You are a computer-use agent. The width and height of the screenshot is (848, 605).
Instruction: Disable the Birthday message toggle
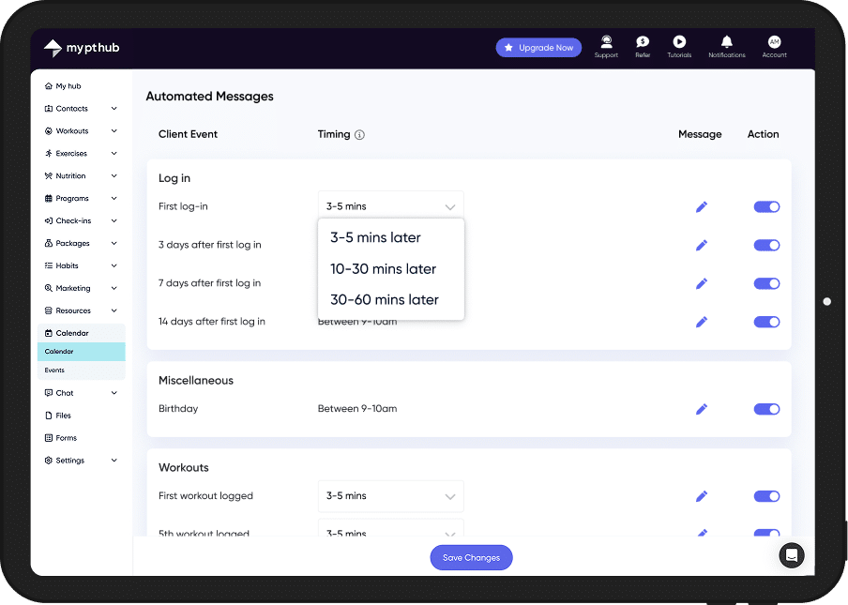click(766, 409)
